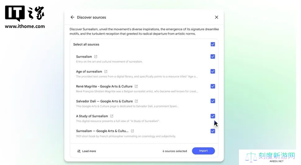
Task: Close the Discover sources dialog
Action: click(x=217, y=17)
